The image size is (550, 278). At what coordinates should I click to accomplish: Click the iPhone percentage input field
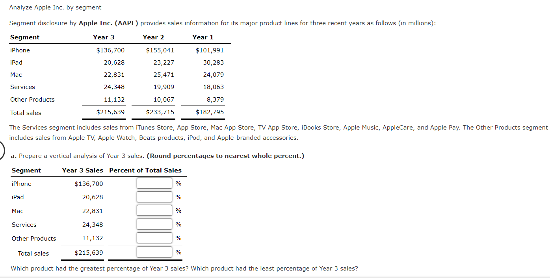coord(154,183)
